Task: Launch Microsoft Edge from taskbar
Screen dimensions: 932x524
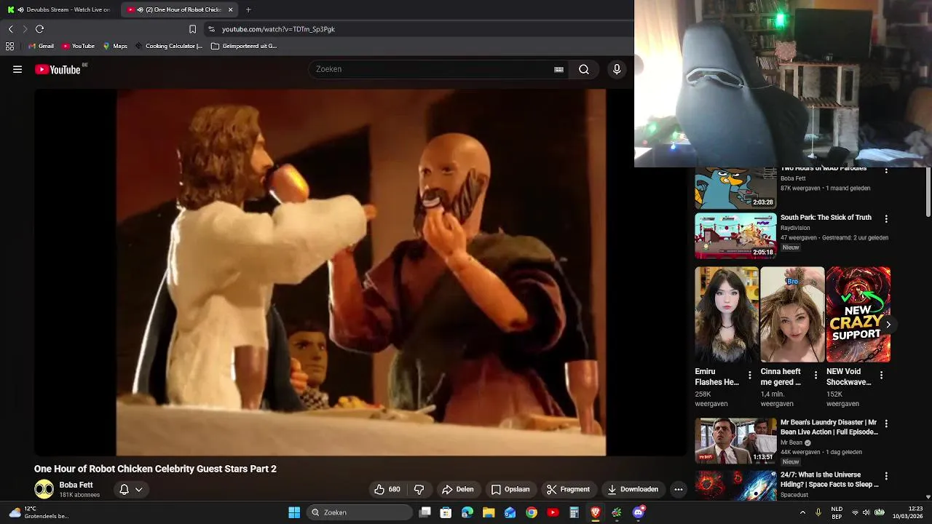Action: [467, 512]
